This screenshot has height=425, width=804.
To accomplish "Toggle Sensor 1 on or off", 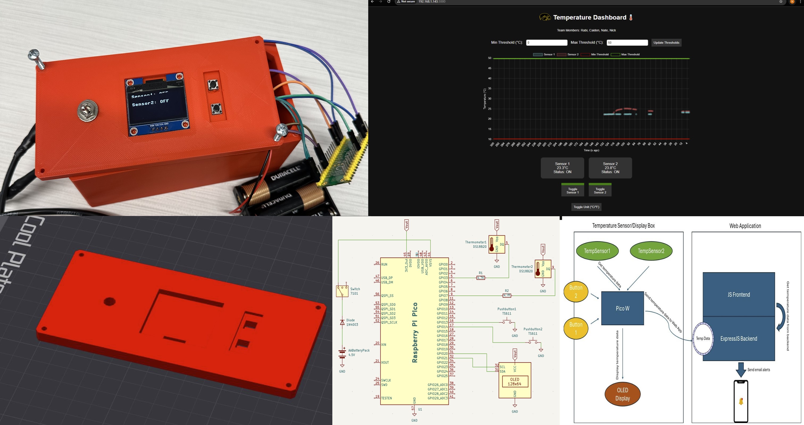I will click(x=572, y=190).
